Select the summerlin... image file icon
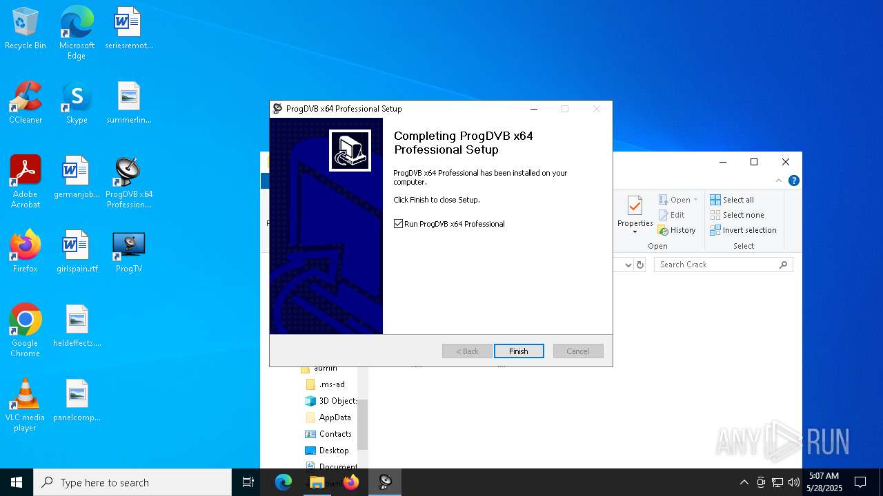883x496 pixels. [x=128, y=103]
